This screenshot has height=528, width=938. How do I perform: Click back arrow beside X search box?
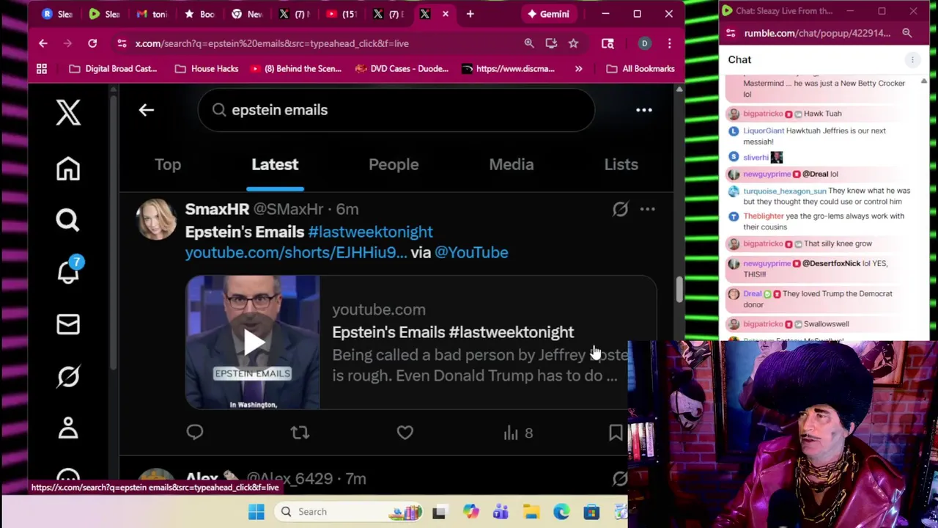pos(147,110)
